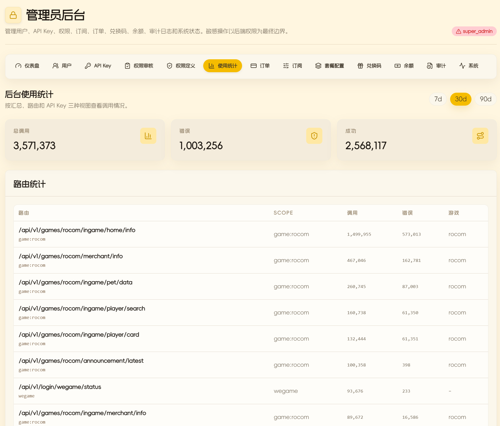Click the 2,568,117 success value
The image size is (500, 426).
tap(366, 146)
